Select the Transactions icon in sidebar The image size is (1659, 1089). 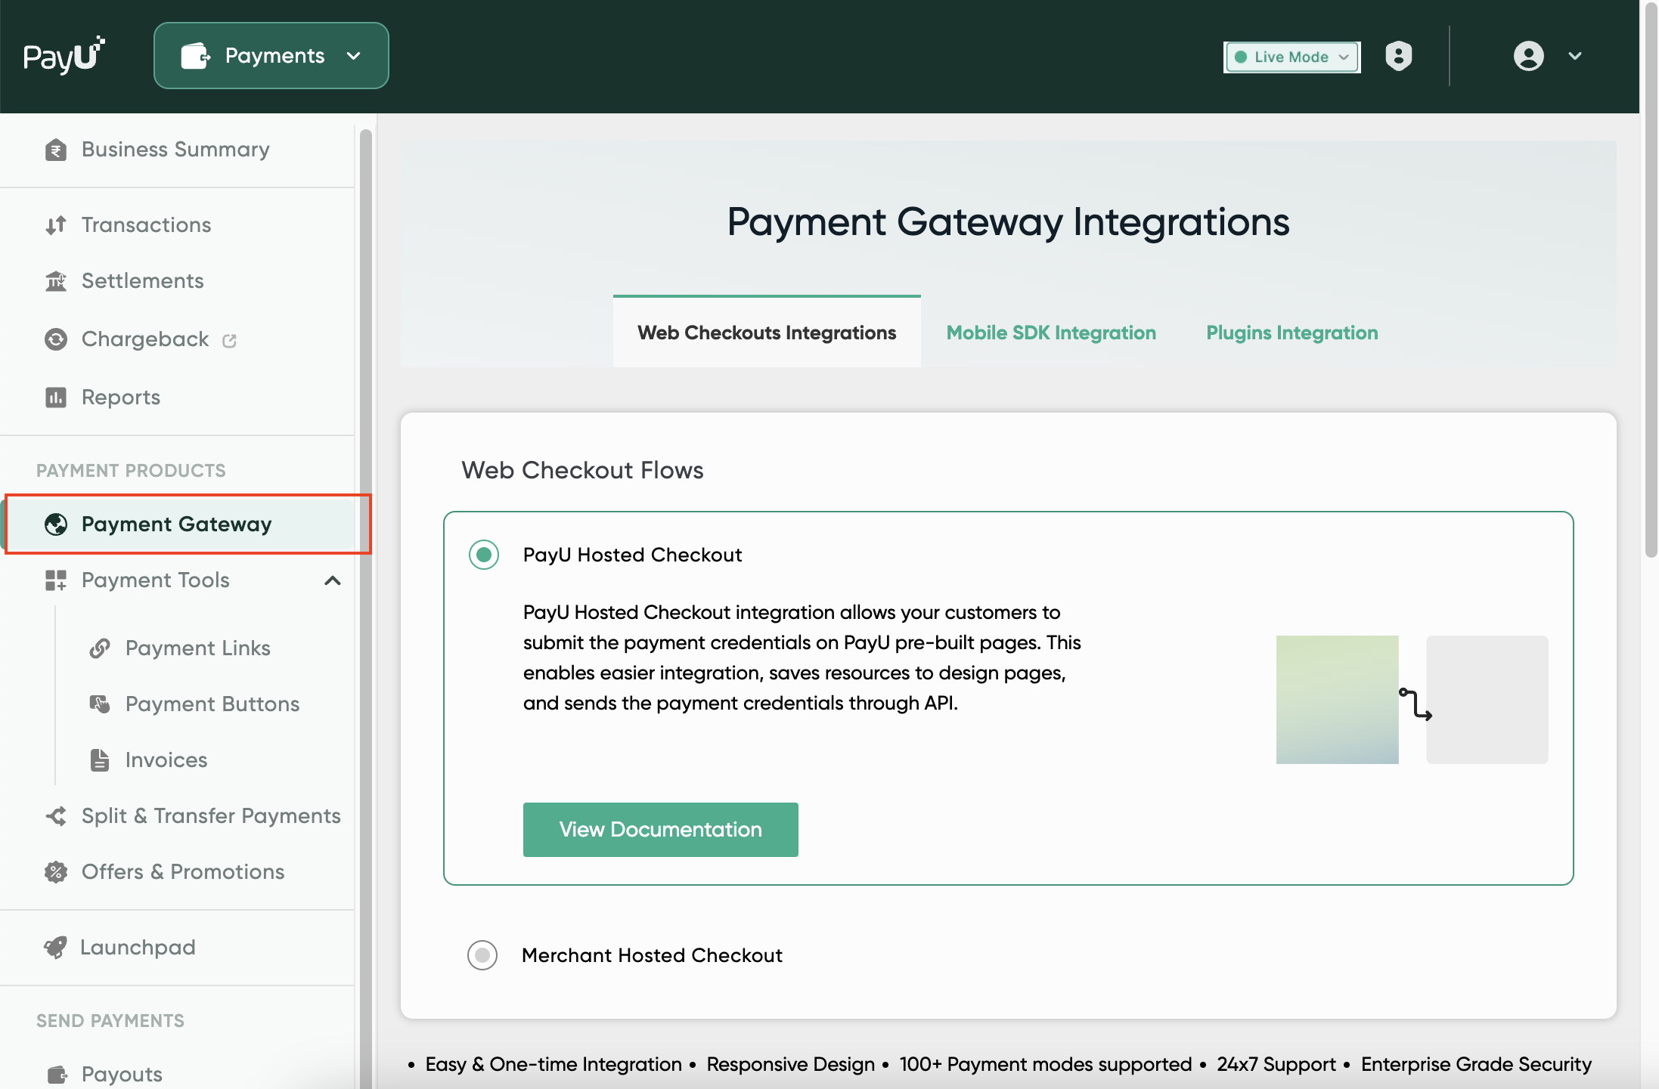[x=55, y=224]
